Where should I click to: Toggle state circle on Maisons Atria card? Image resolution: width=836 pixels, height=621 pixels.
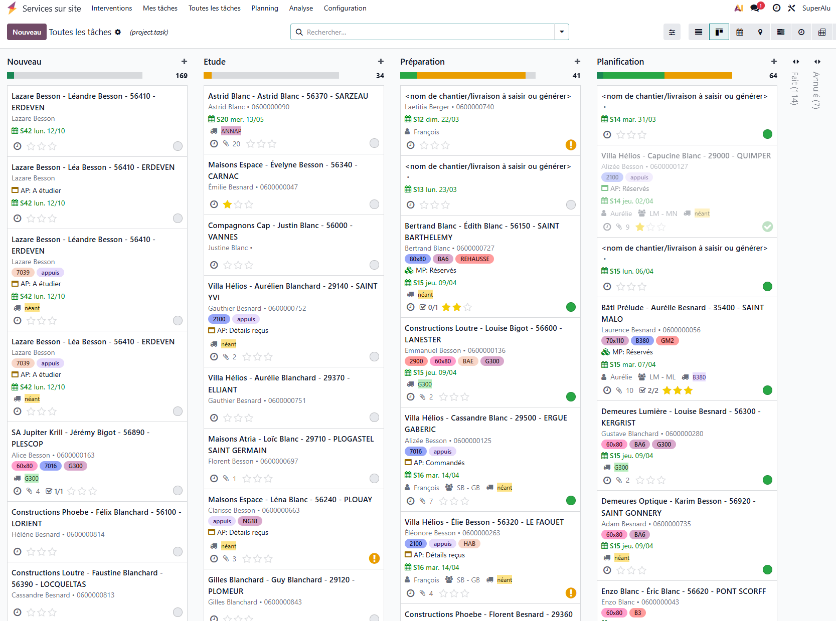tap(374, 478)
